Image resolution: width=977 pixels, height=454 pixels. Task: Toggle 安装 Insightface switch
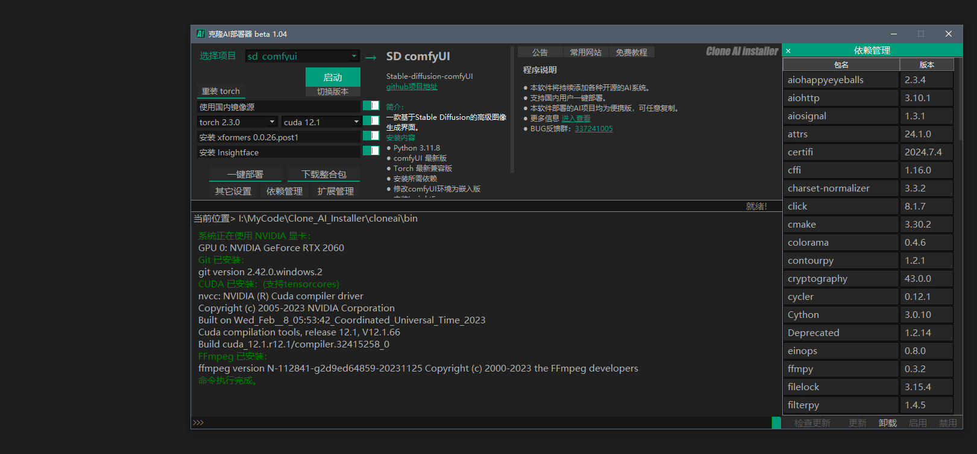coord(371,151)
